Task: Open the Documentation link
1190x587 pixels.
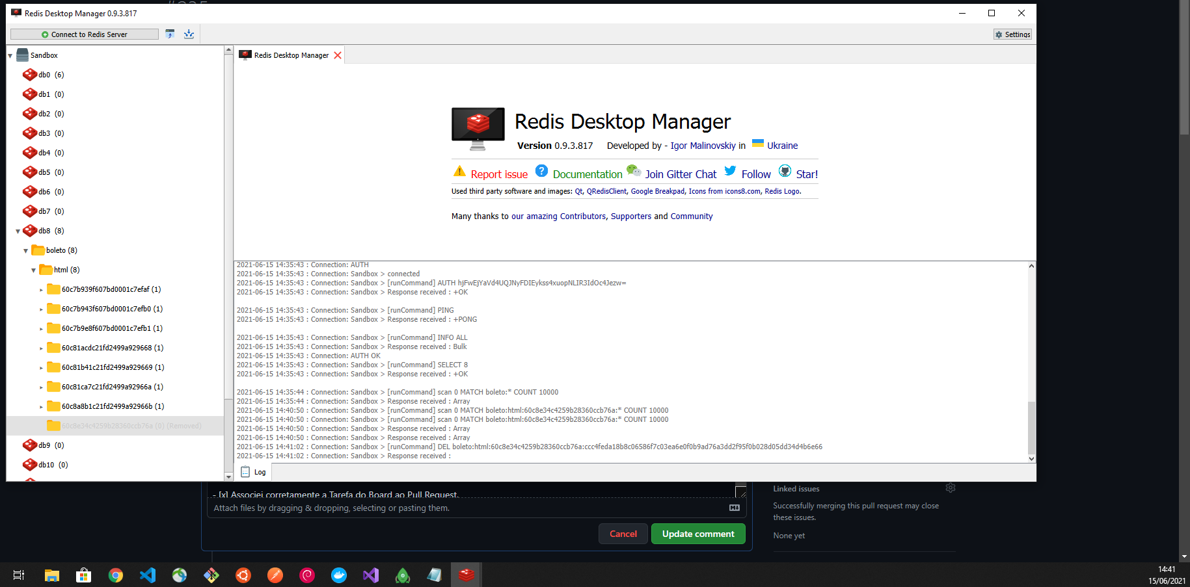Action: (x=588, y=174)
